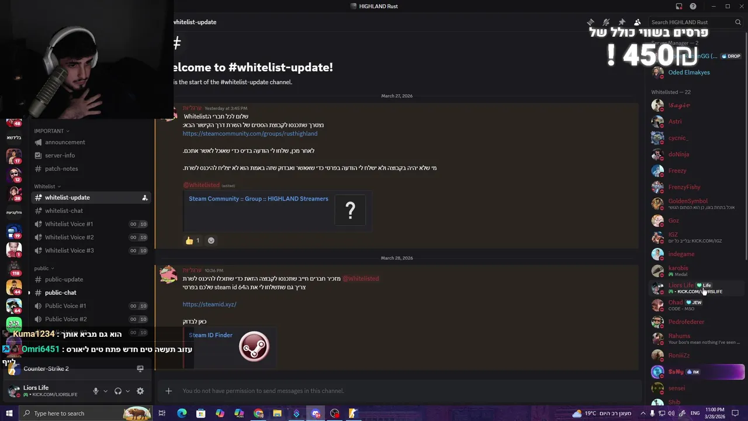748x421 pixels.
Task: Join Whitelist Voice #1 channel
Action: (91, 224)
